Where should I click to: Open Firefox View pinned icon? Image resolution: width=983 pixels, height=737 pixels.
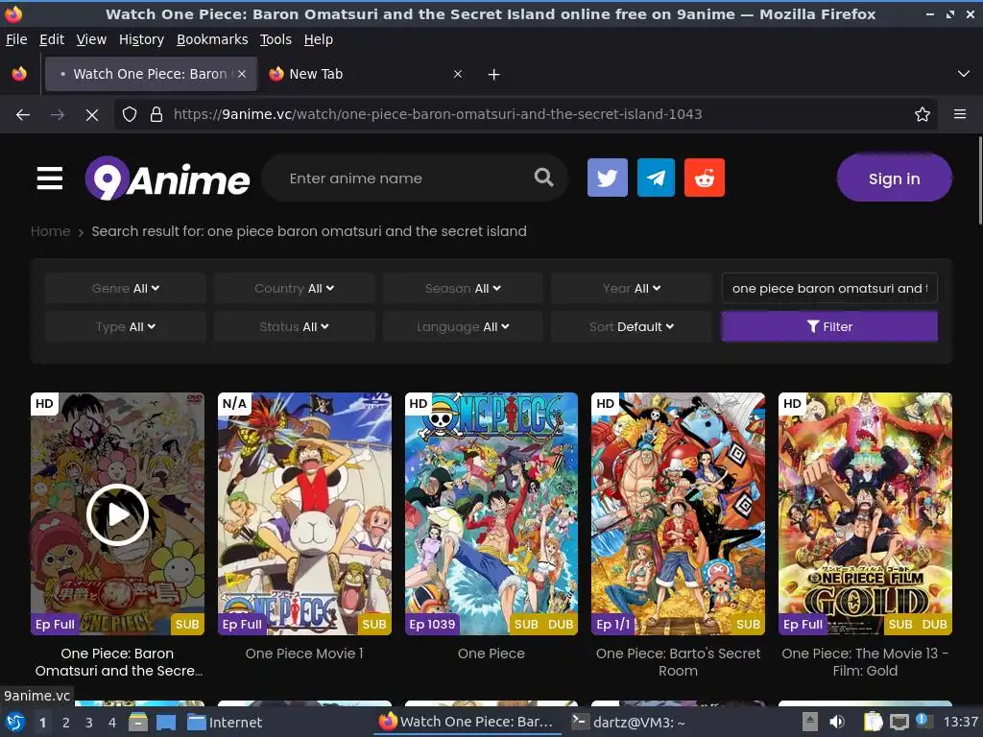point(19,74)
